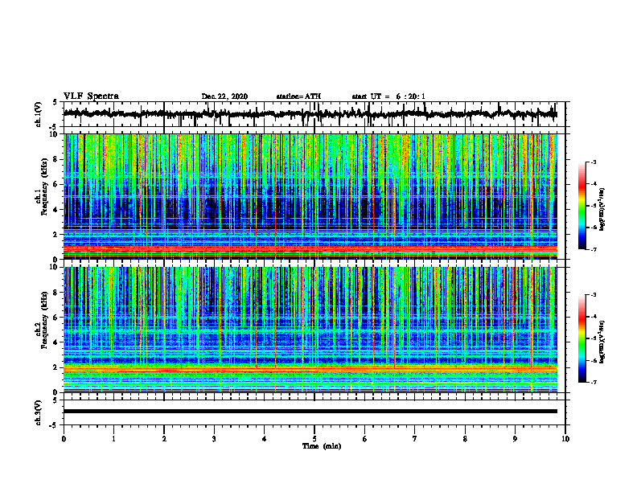
Task: Click the time axis tick label '5'
Action: tap(314, 439)
